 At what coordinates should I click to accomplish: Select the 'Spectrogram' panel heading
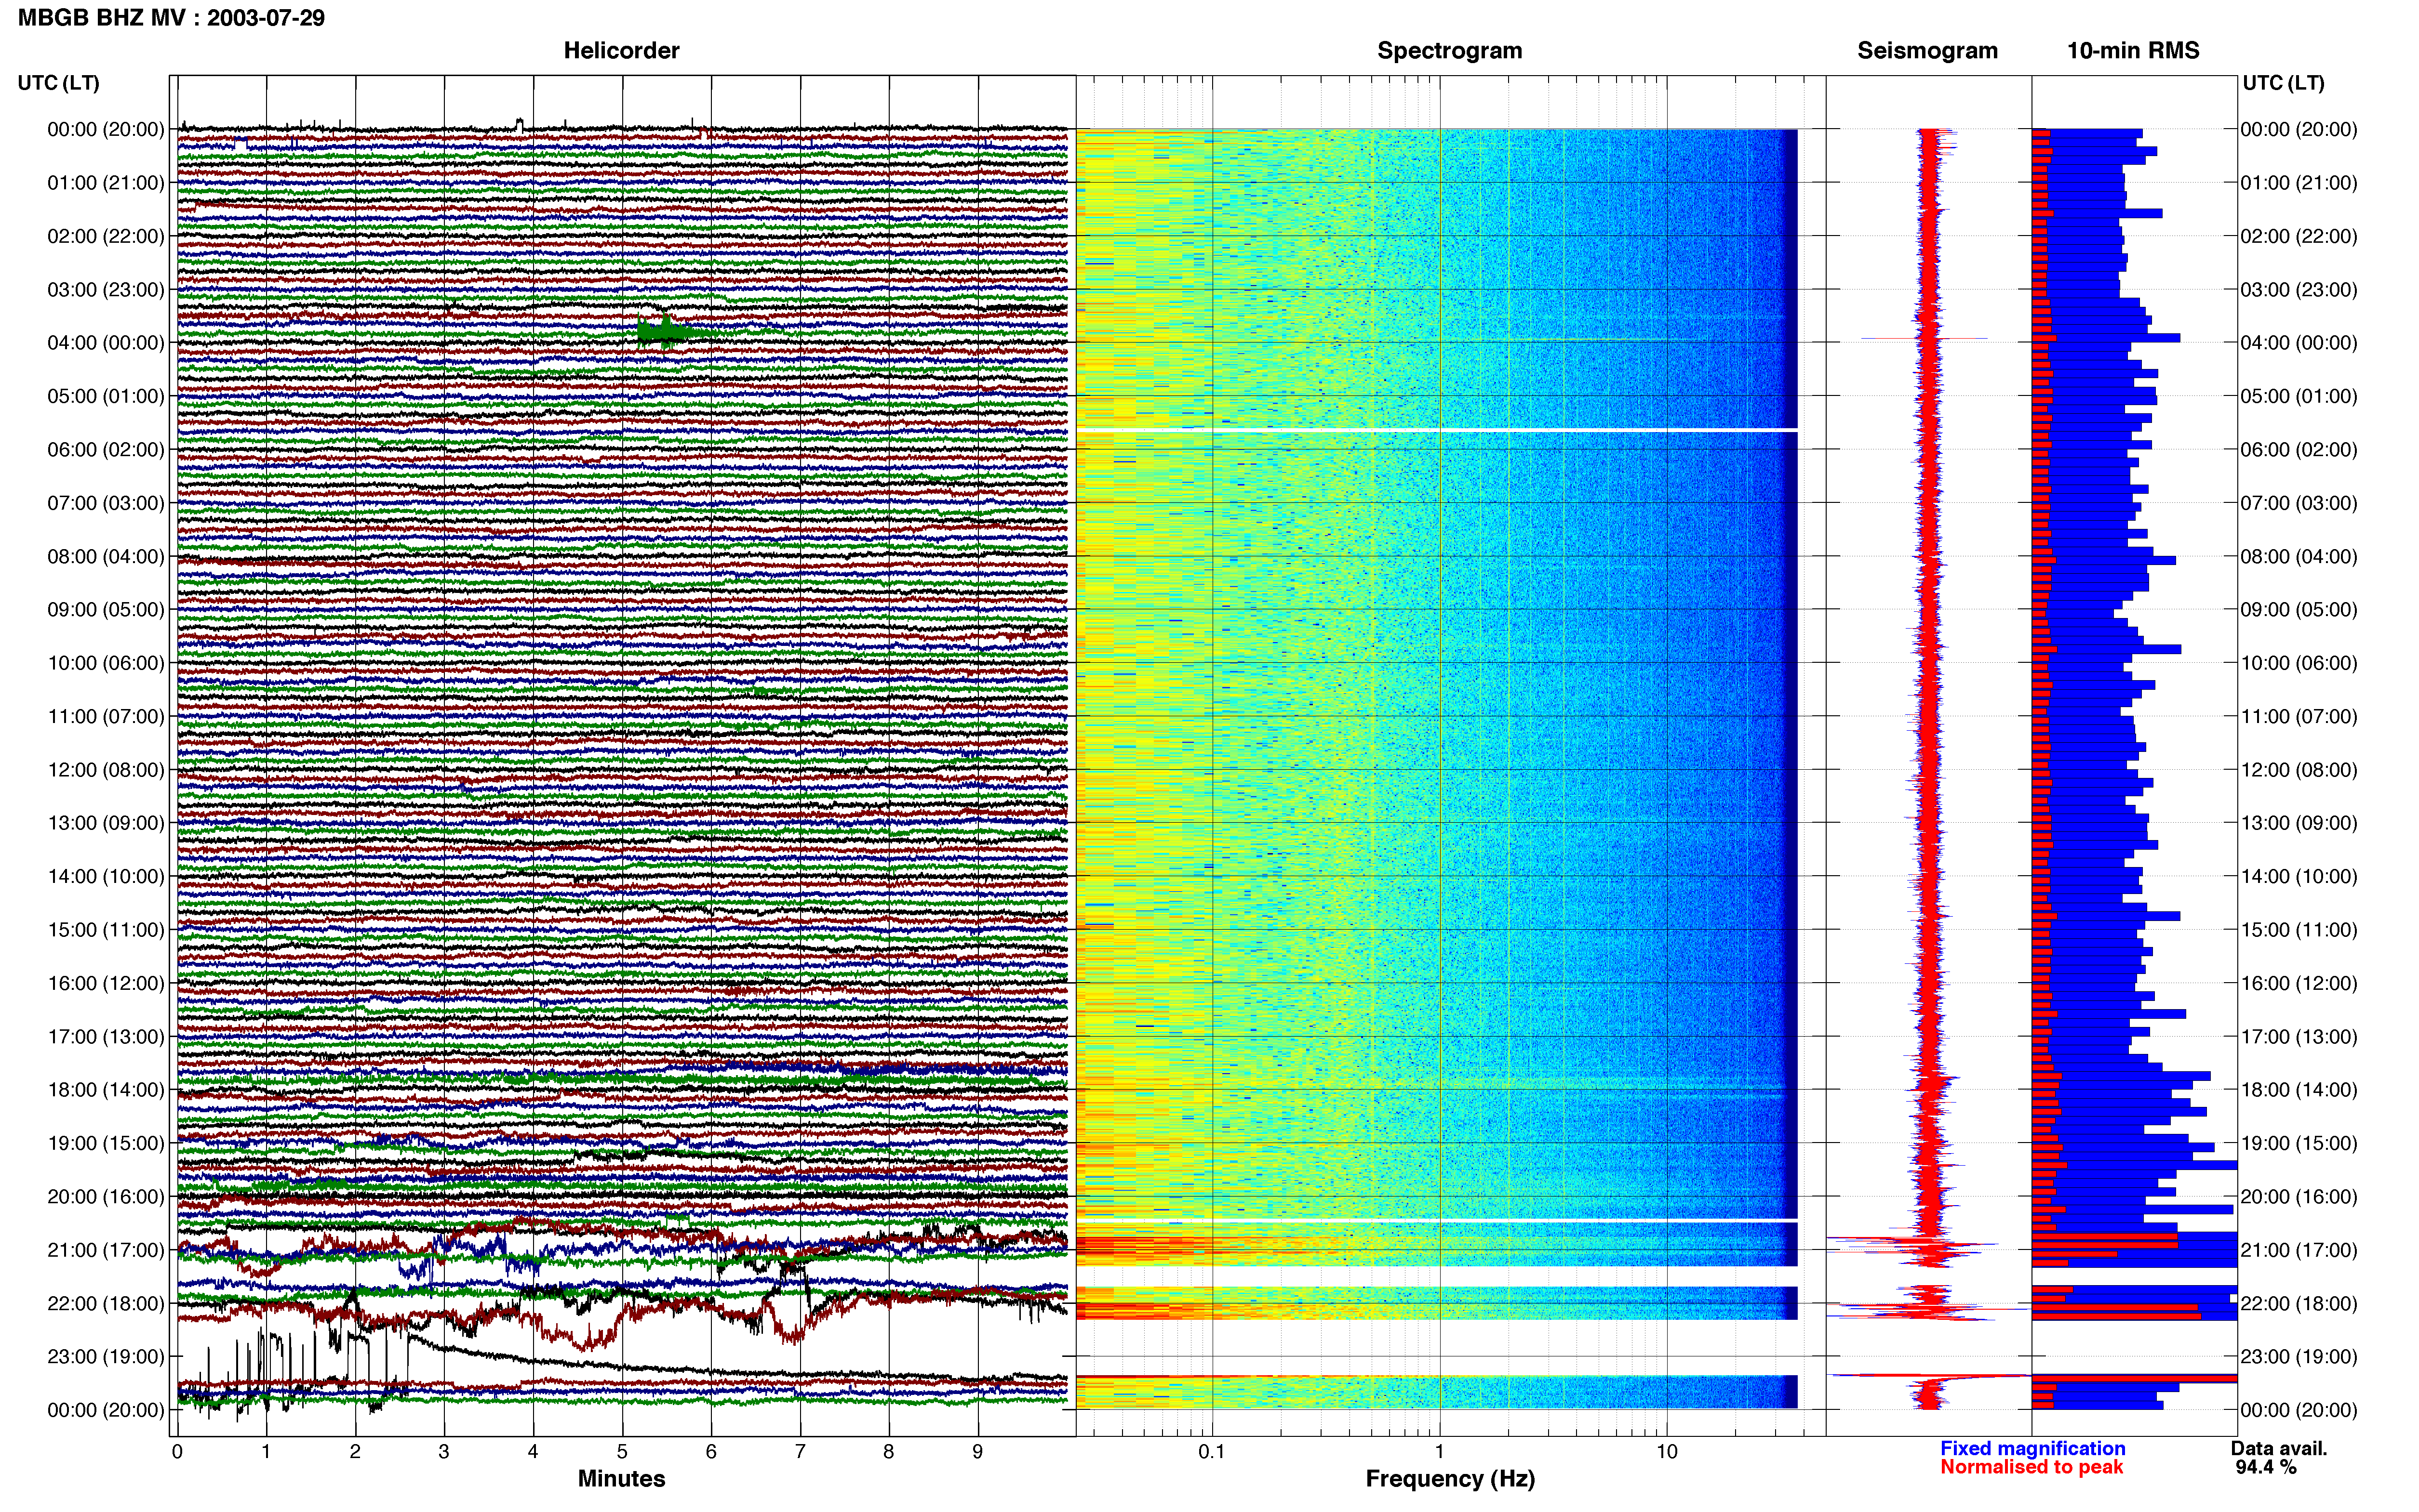tap(1450, 51)
